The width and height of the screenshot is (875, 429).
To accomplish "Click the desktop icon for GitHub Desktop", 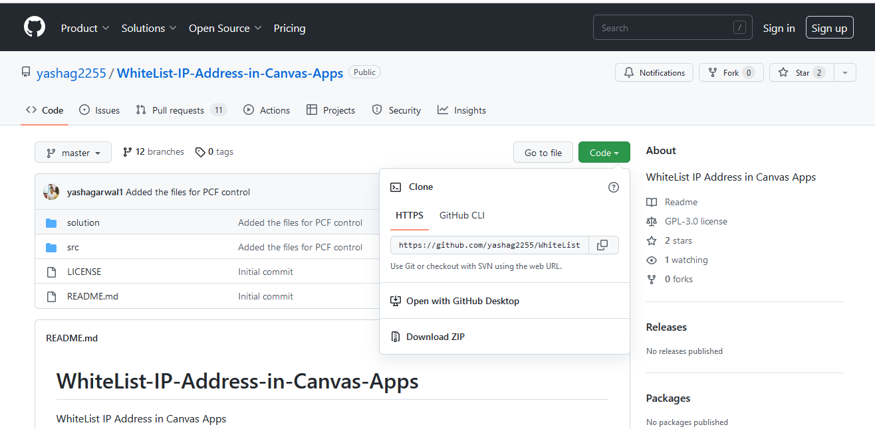I will [396, 301].
